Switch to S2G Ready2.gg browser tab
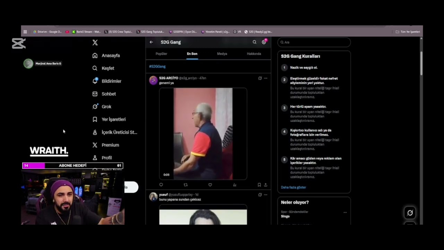Screen dimensions: 444x250 [258, 32]
